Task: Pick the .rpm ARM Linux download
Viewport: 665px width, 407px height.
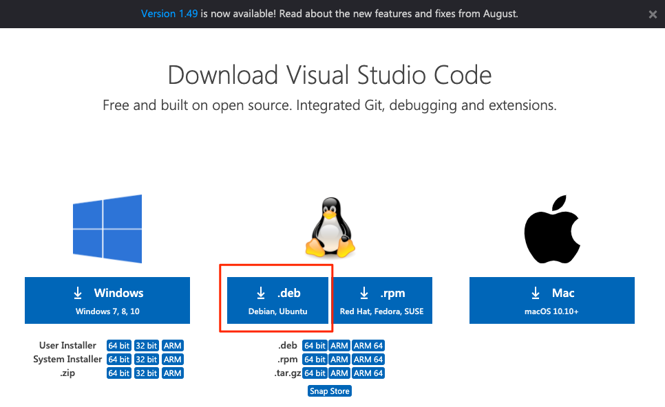Action: (x=339, y=360)
